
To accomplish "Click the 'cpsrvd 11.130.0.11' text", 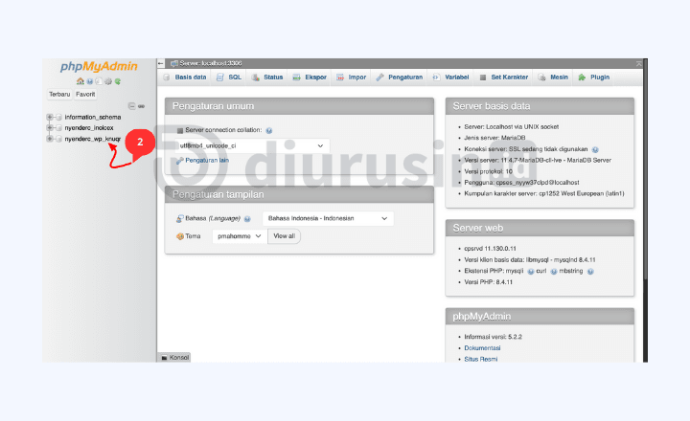I will click(490, 248).
